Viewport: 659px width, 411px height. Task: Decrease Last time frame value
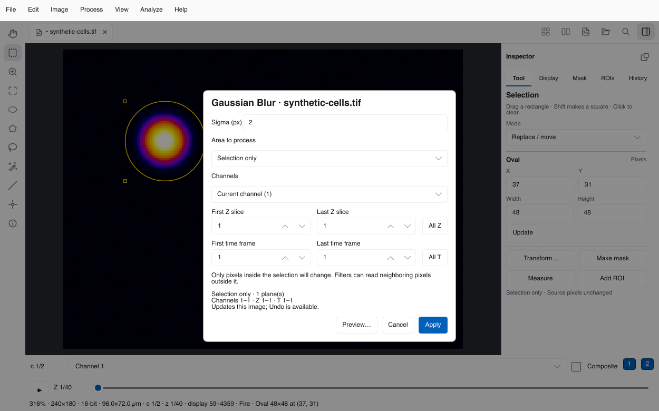pos(408,258)
